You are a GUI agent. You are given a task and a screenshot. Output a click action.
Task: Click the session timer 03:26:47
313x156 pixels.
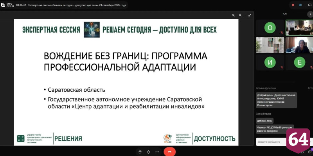coord(21,5)
